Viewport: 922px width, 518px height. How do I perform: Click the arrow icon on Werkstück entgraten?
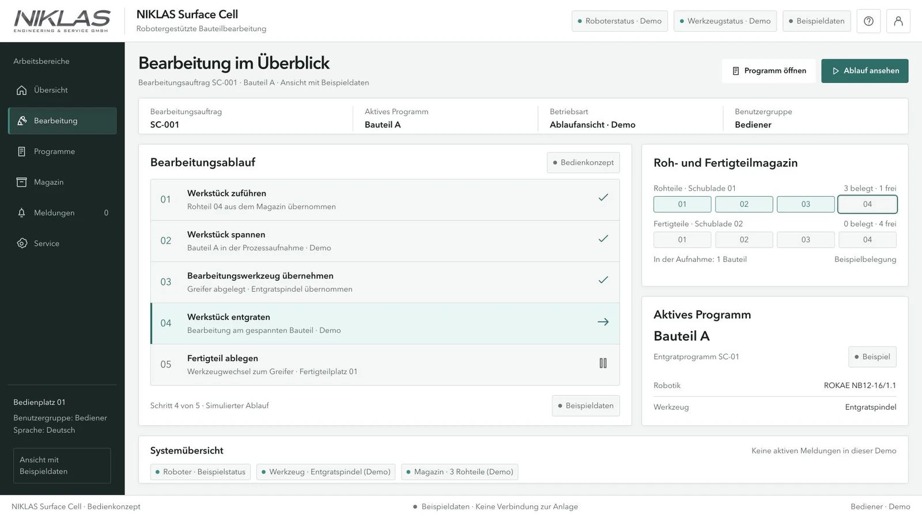tap(603, 322)
